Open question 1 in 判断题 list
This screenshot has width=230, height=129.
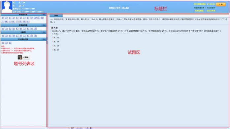click(3, 36)
